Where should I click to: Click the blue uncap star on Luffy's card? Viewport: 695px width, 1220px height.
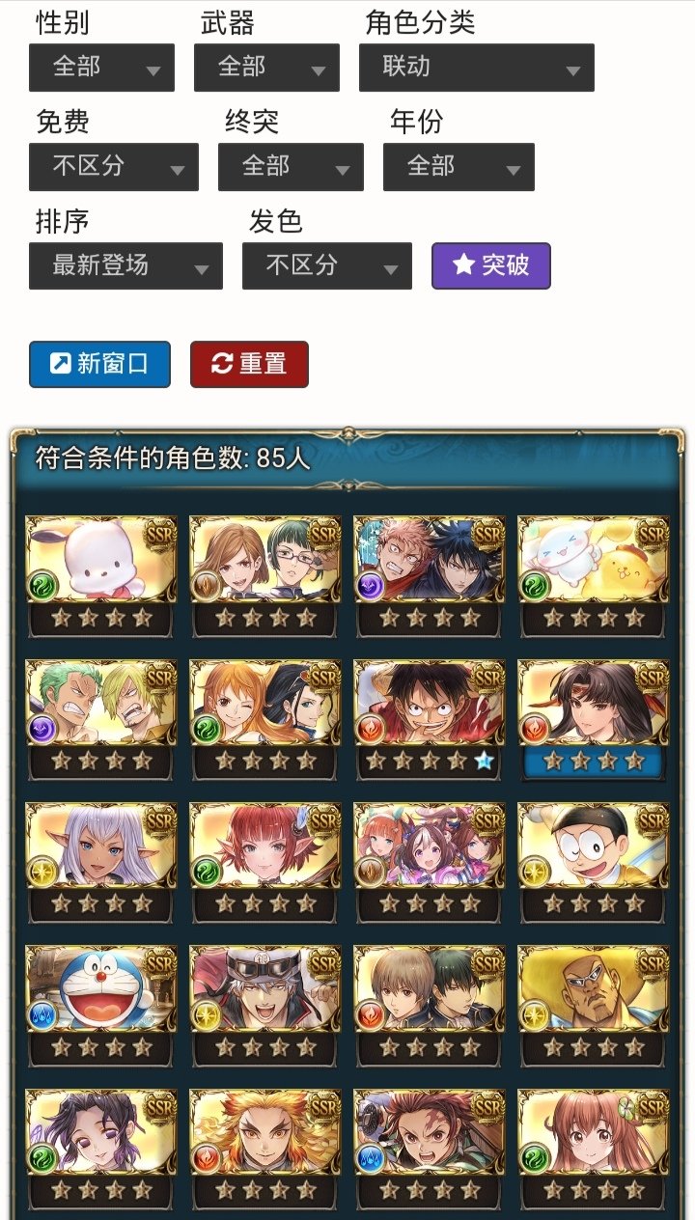[x=484, y=762]
